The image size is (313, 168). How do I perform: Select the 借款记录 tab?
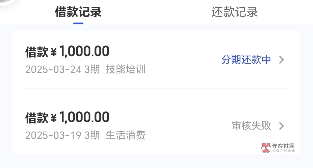click(78, 12)
